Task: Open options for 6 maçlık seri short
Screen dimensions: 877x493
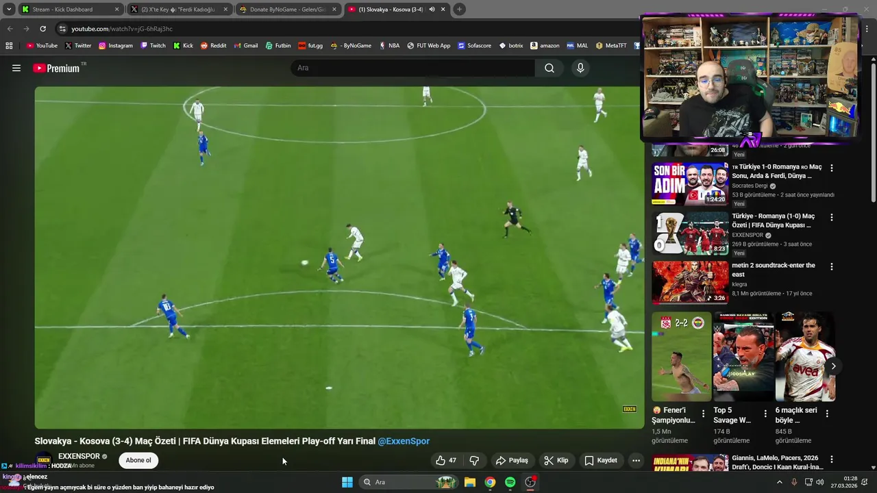Action: 827,414
